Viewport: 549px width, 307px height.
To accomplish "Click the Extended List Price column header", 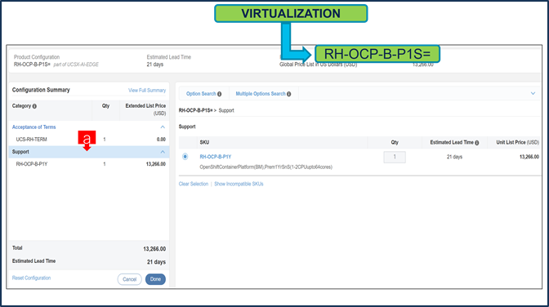I will pyautogui.click(x=145, y=109).
